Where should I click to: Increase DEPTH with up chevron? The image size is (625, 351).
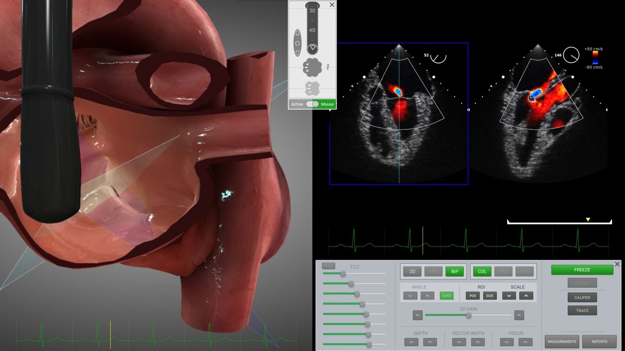tap(430, 342)
